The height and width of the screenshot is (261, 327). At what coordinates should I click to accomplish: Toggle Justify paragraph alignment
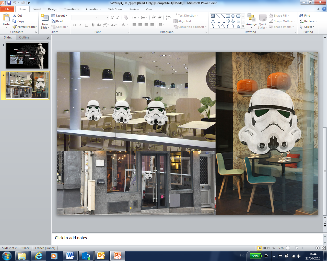click(x=152, y=25)
